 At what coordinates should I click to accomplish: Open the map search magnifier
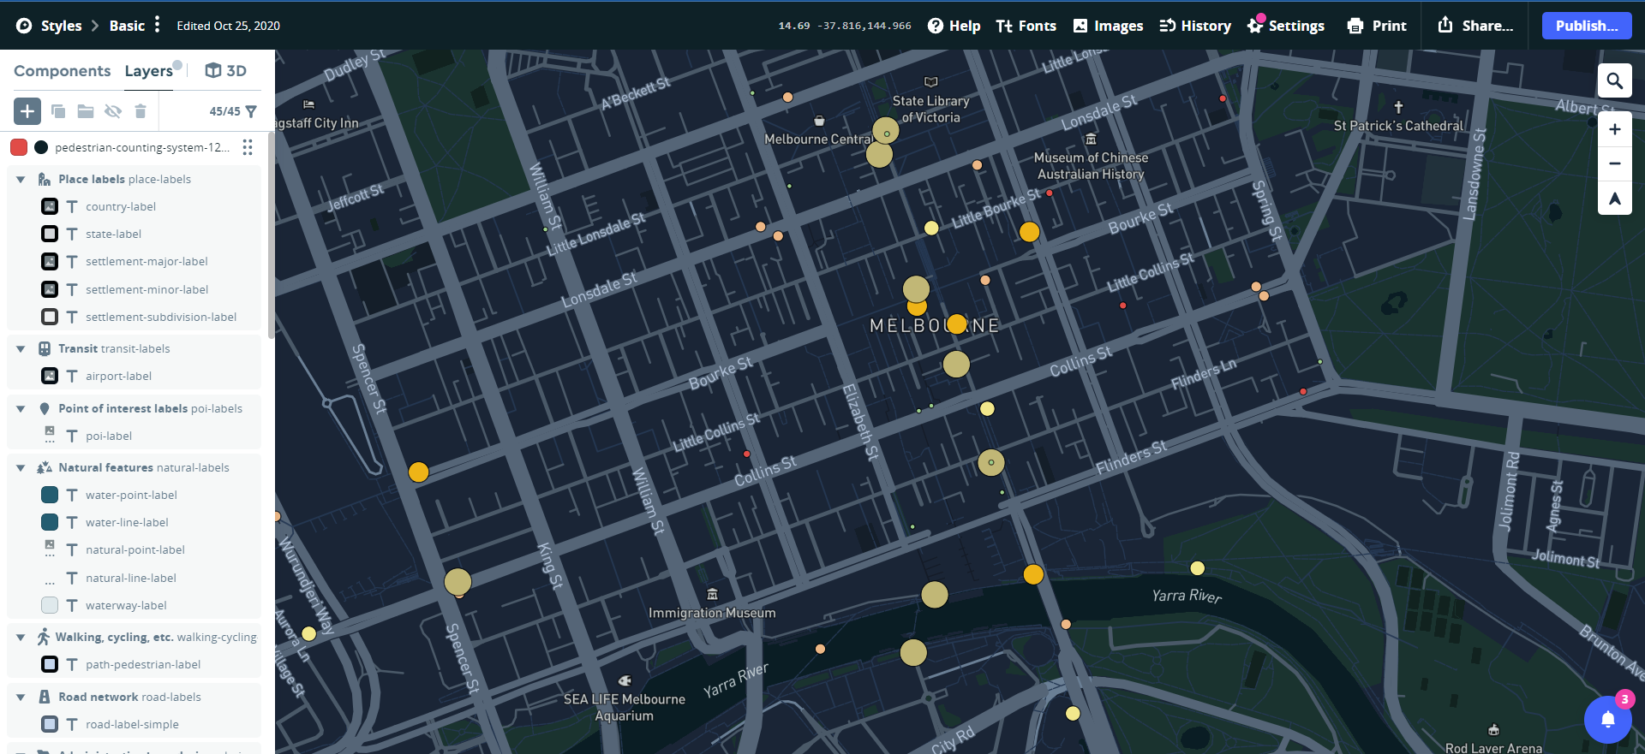[x=1614, y=81]
